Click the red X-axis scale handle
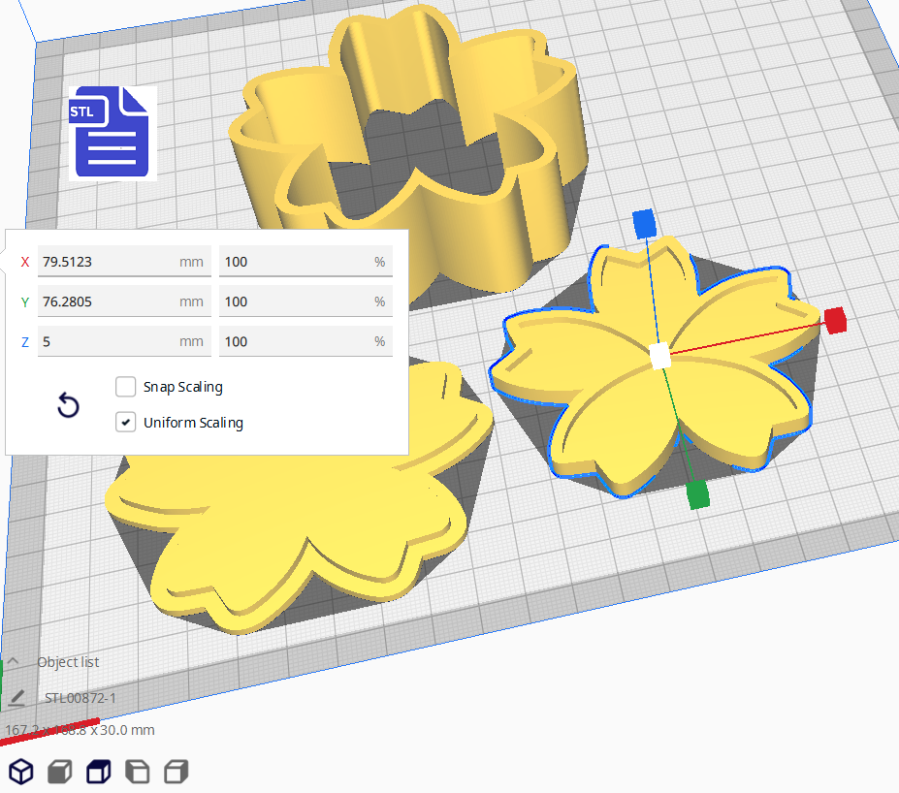899x793 pixels. tap(835, 321)
